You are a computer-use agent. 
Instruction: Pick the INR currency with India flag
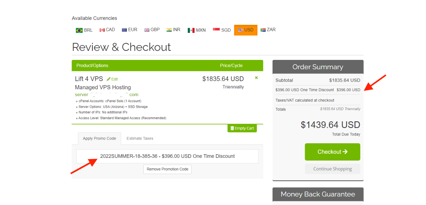pos(173,30)
